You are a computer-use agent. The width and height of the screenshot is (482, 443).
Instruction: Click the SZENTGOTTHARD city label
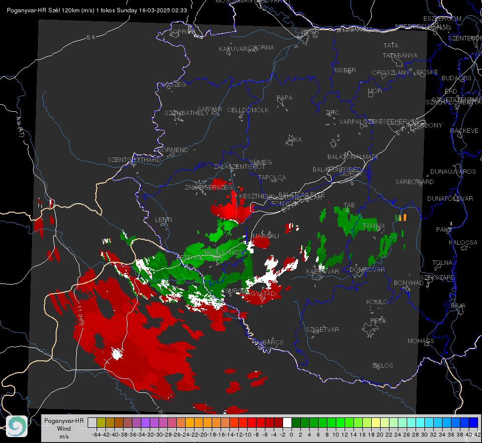[134, 160]
